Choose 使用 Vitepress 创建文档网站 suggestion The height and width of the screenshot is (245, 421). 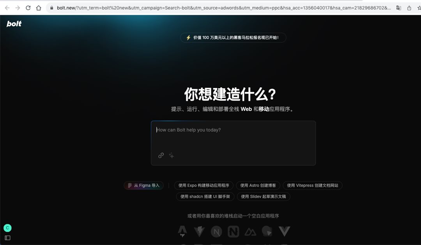click(313, 185)
